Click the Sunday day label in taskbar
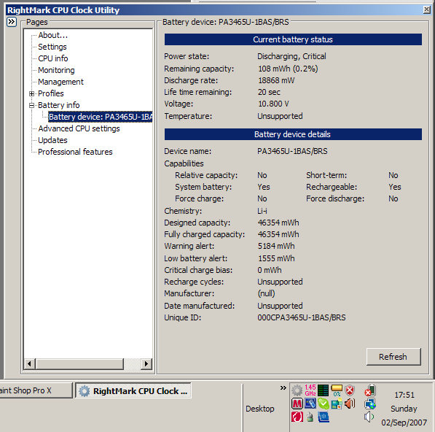This screenshot has height=432, width=435. point(404,409)
